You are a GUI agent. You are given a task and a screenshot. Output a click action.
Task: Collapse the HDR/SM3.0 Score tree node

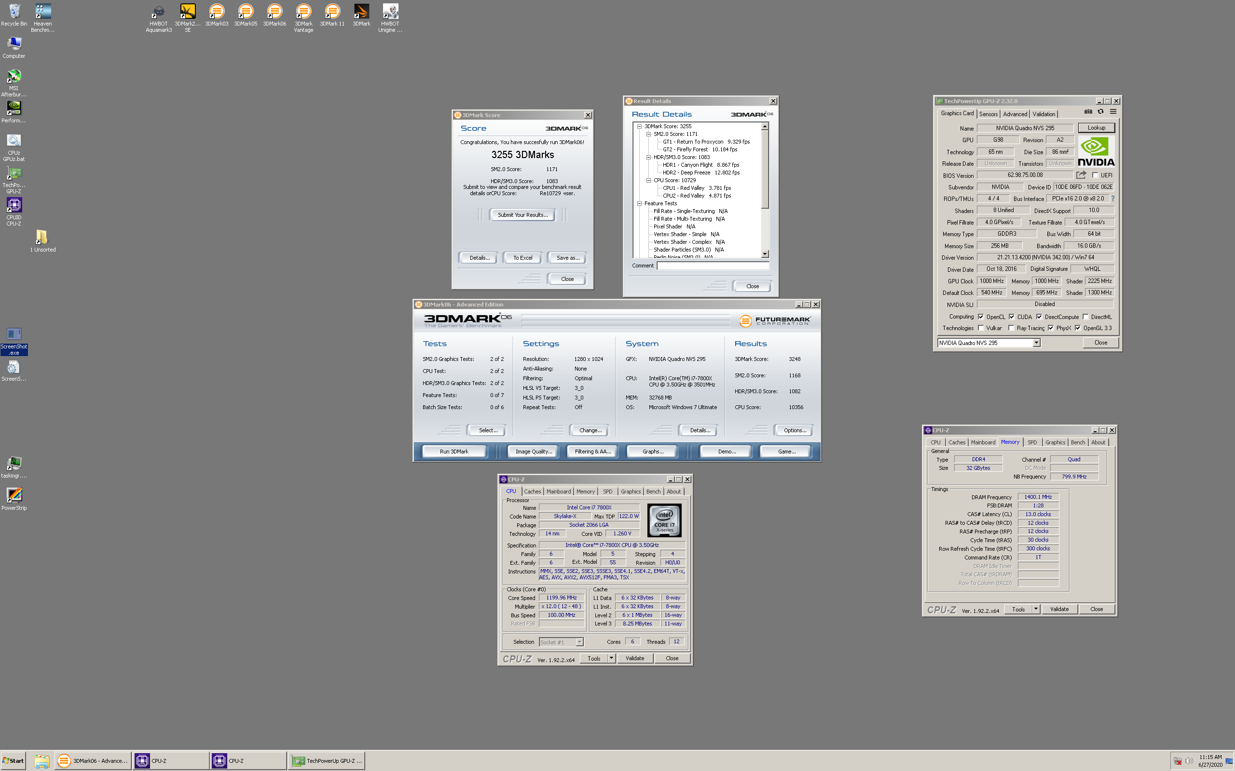(649, 157)
